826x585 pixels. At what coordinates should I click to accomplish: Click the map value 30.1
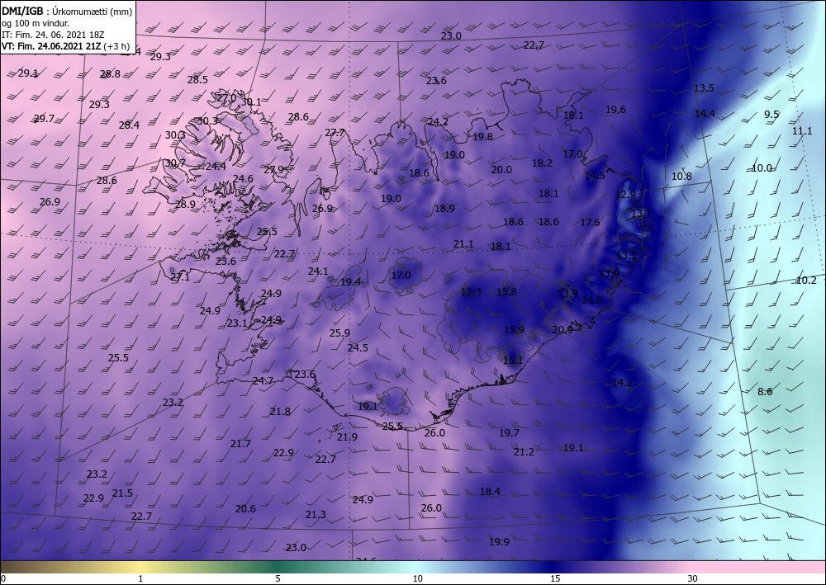tap(251, 102)
